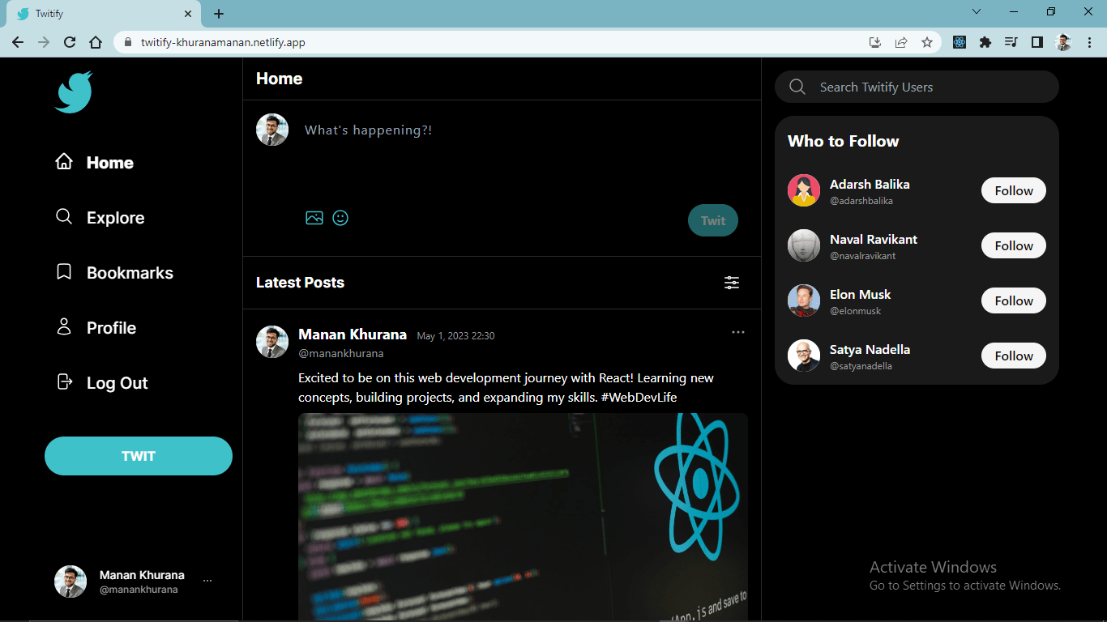1107x622 pixels.
Task: Select the Home icon in the sidebar
Action: (x=64, y=162)
